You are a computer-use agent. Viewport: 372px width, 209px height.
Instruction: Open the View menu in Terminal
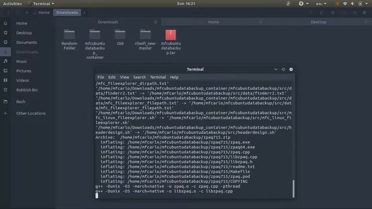(x=124, y=77)
